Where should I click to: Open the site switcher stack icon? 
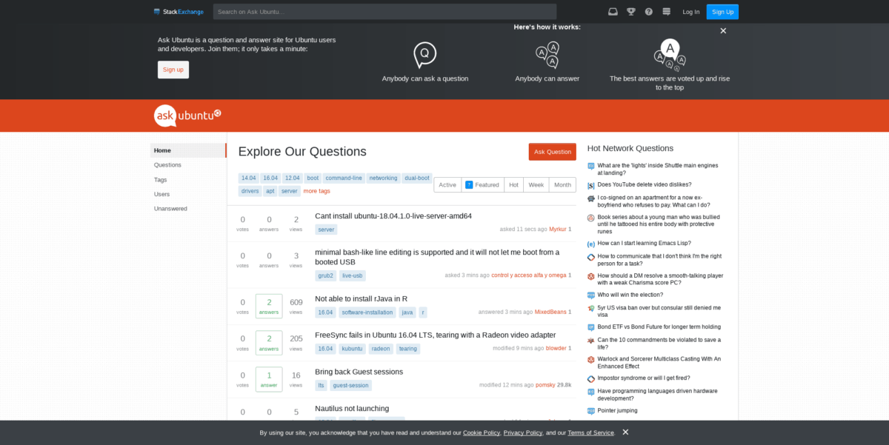point(666,11)
